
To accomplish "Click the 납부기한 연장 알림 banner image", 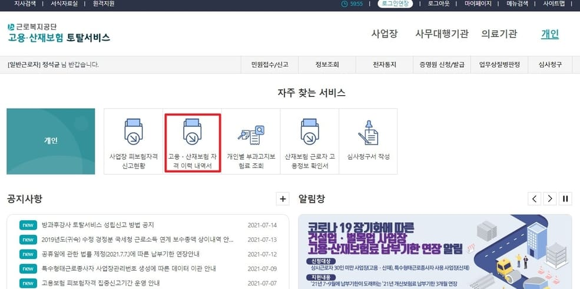I will [x=435, y=252].
